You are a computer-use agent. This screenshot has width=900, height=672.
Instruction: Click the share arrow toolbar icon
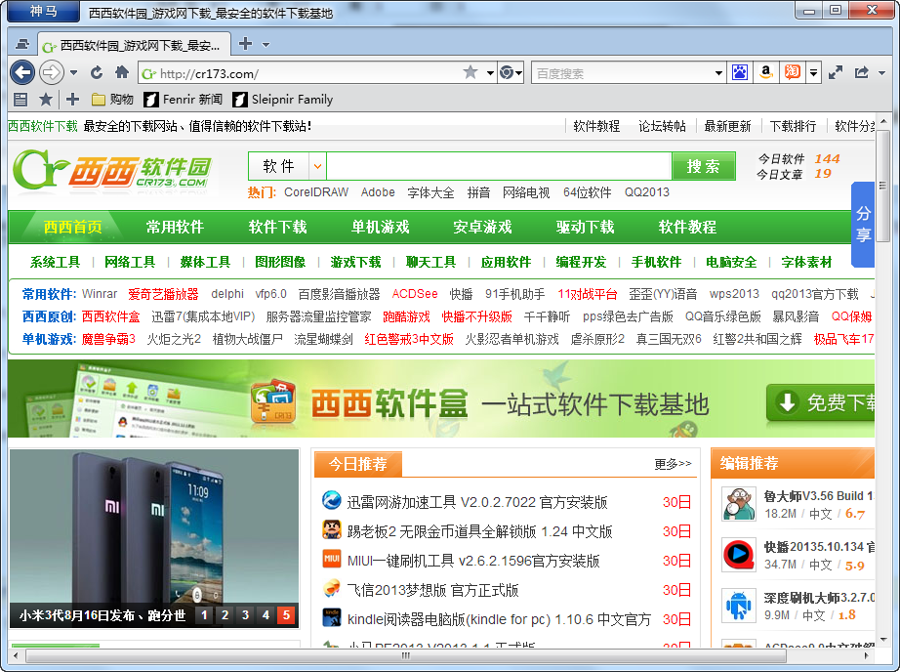pyautogui.click(x=862, y=73)
